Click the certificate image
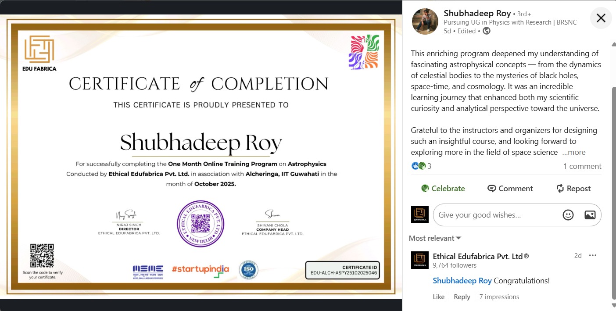This screenshot has width=616, height=311. (x=201, y=157)
